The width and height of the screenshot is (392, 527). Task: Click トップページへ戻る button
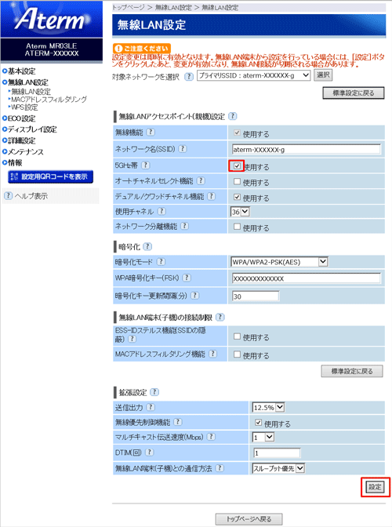pyautogui.click(x=249, y=519)
